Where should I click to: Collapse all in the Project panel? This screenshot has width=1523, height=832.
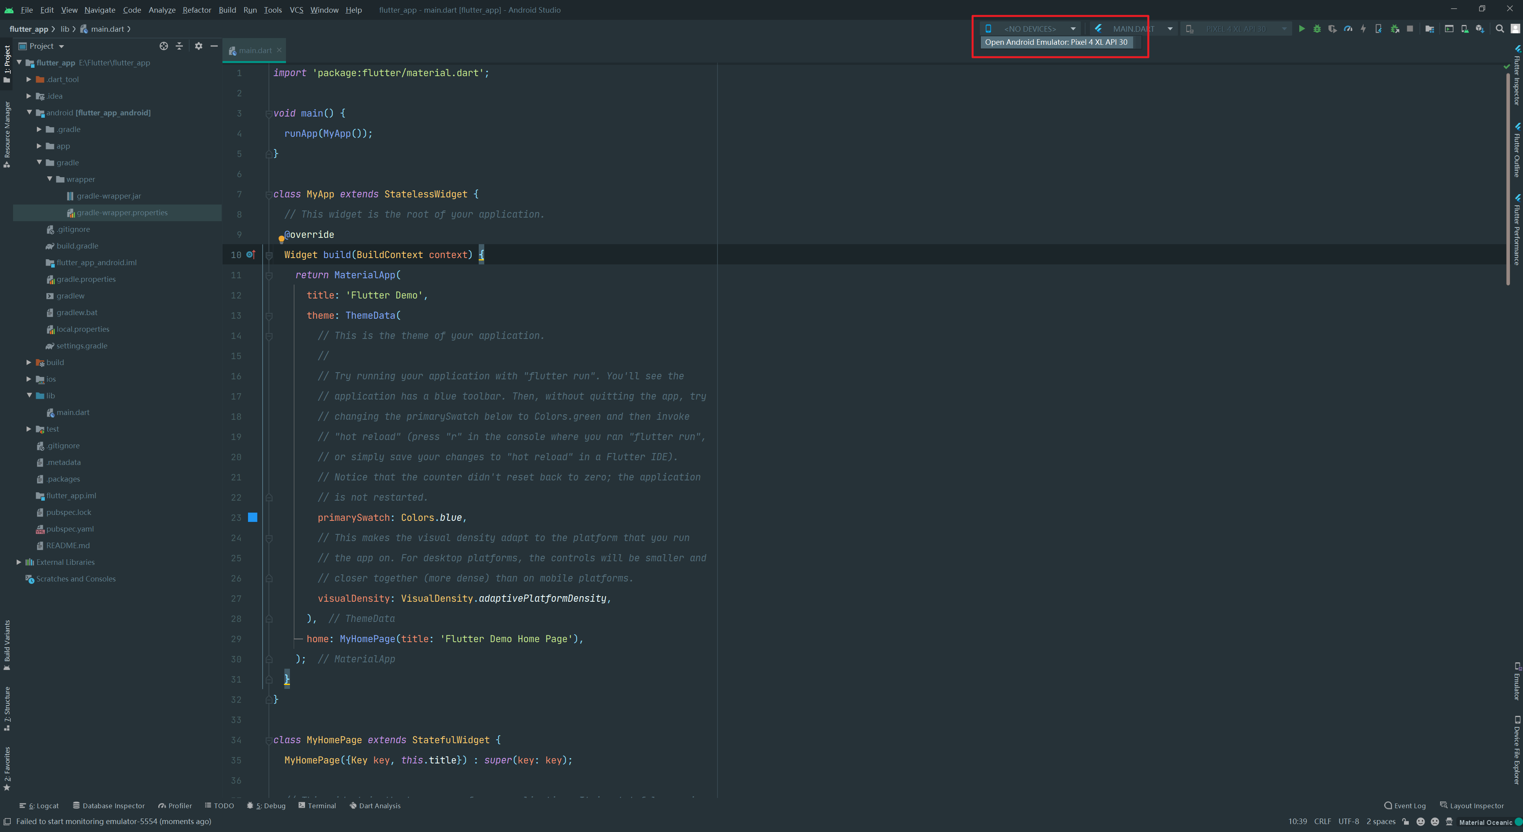click(x=179, y=46)
